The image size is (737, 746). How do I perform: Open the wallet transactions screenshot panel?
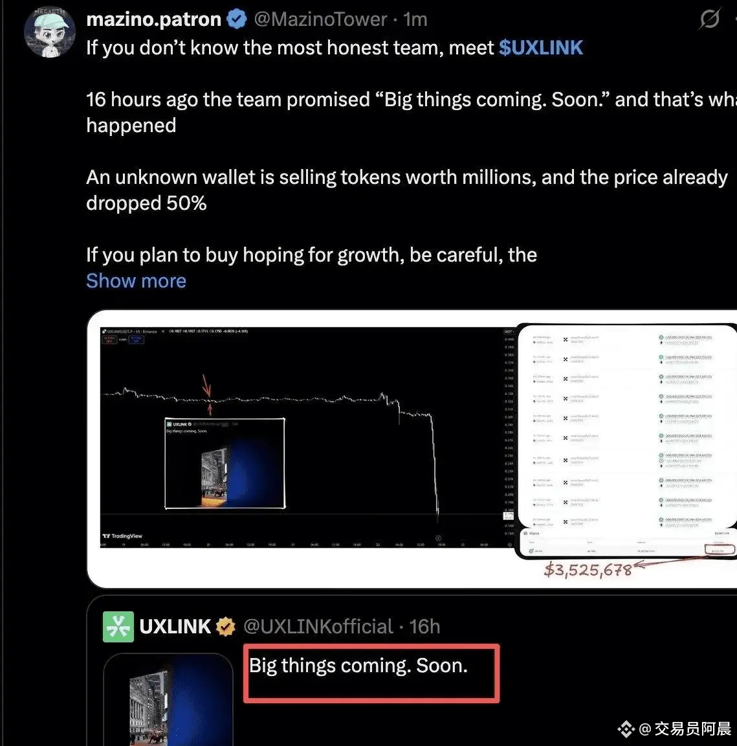[x=627, y=440]
